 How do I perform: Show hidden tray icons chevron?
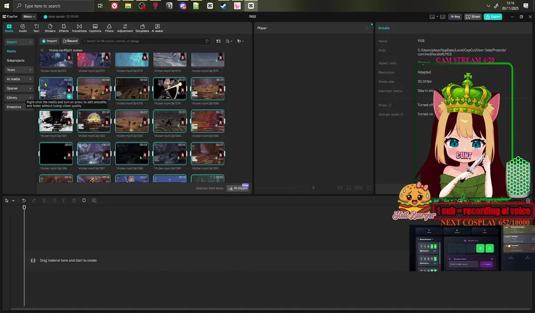[x=488, y=6]
